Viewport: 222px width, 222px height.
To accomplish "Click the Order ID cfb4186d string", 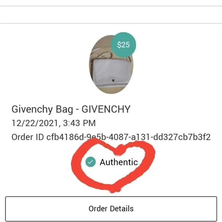I will click(x=111, y=137).
